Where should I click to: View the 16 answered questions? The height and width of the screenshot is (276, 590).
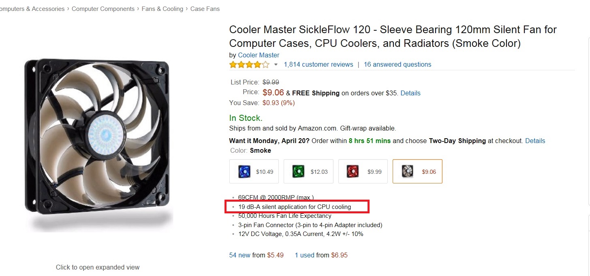tap(397, 65)
